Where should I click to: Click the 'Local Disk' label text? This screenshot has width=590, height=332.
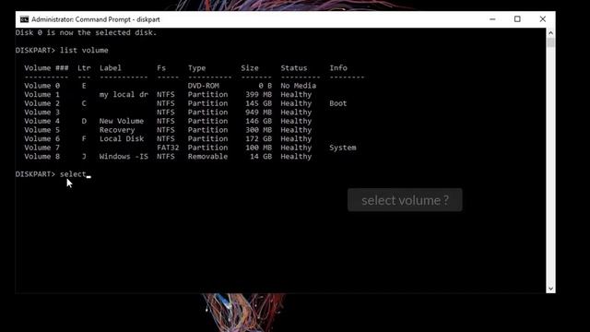122,139
